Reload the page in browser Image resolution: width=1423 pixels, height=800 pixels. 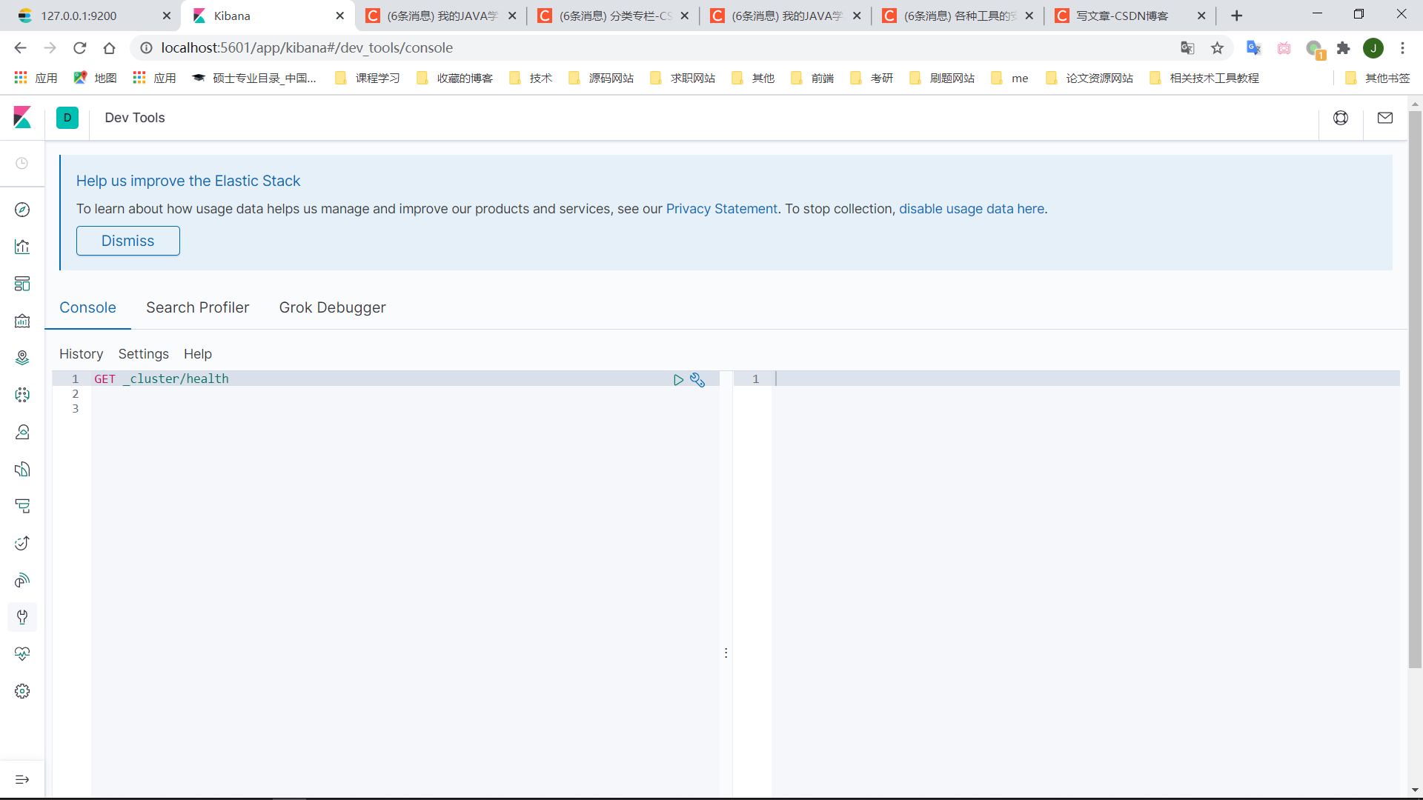click(x=80, y=48)
